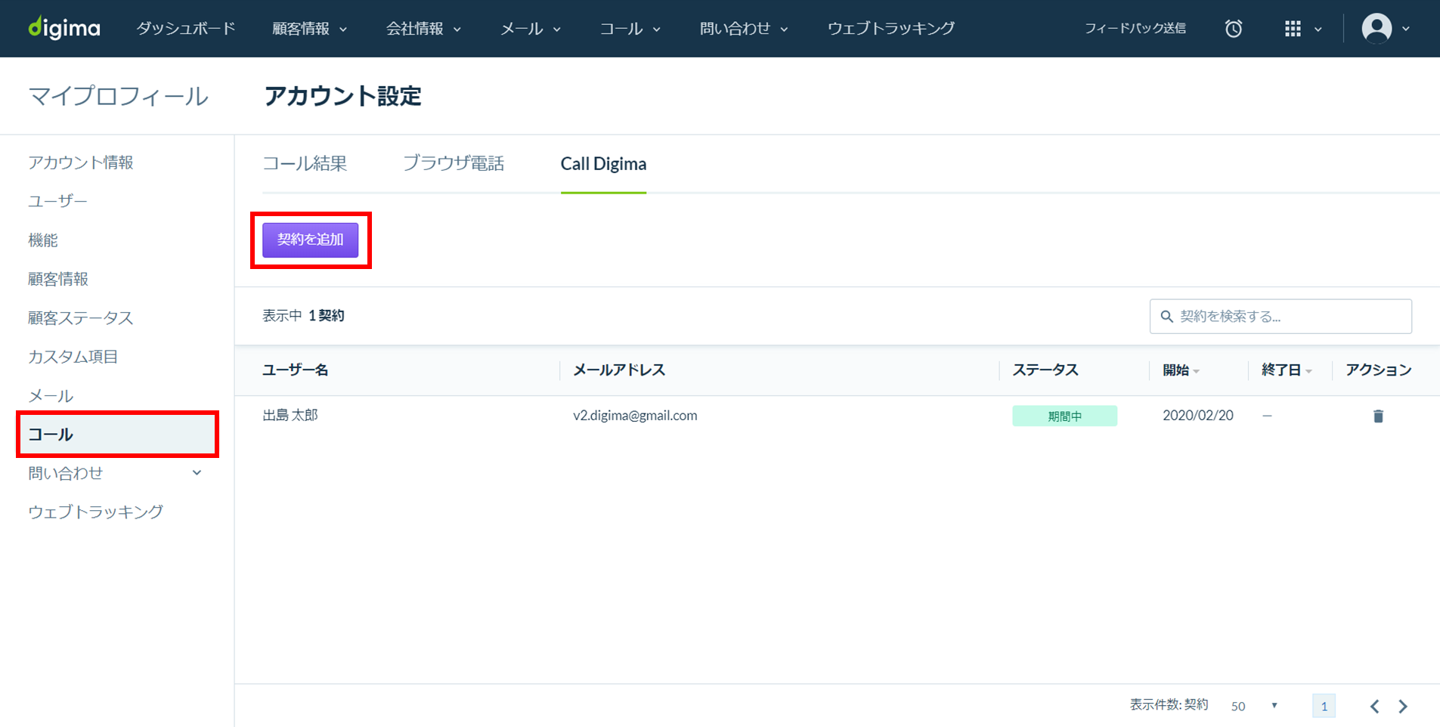Image resolution: width=1440 pixels, height=727 pixels.
Task: Select メール in sidebar
Action: coord(51,396)
